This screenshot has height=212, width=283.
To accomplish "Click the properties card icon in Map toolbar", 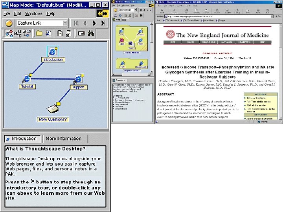I will click(x=81, y=33).
